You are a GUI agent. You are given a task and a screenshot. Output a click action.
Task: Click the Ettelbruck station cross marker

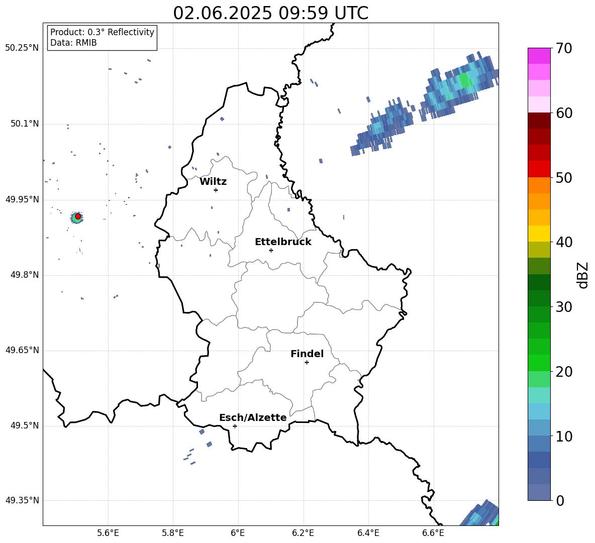click(x=271, y=250)
